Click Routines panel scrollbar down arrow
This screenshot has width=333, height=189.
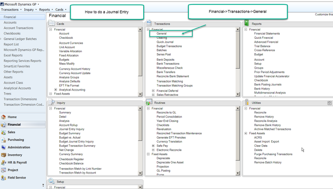(238, 173)
